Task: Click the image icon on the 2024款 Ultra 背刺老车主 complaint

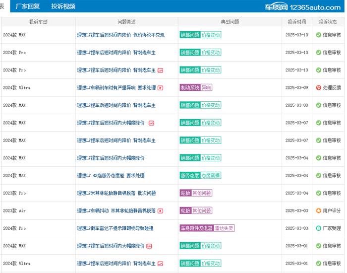Action: click(160, 264)
